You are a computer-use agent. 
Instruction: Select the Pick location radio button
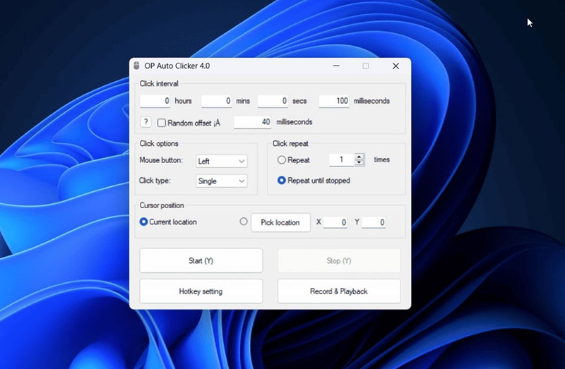point(244,222)
